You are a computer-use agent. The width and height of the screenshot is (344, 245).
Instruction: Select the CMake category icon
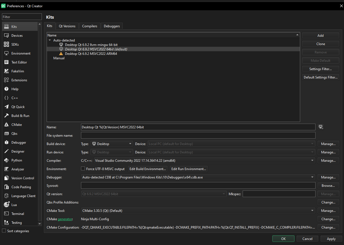pyautogui.click(x=6, y=124)
